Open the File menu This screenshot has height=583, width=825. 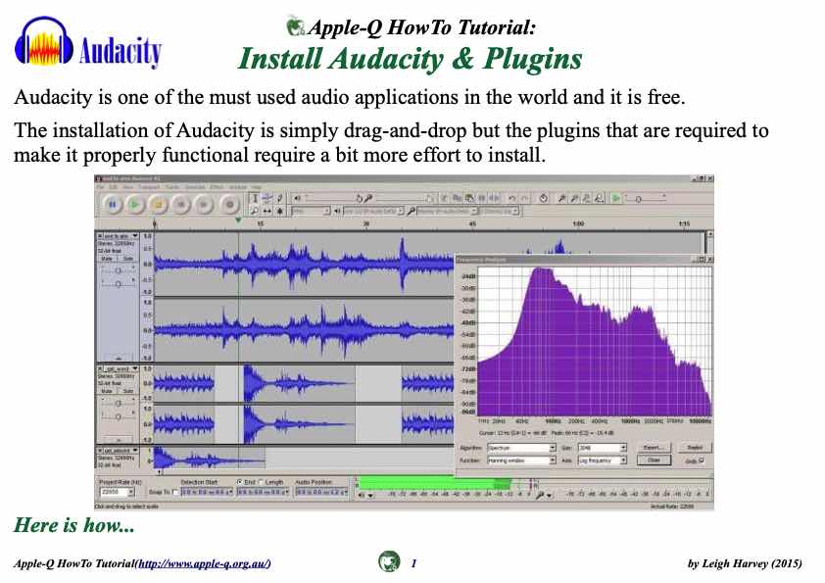click(99, 187)
